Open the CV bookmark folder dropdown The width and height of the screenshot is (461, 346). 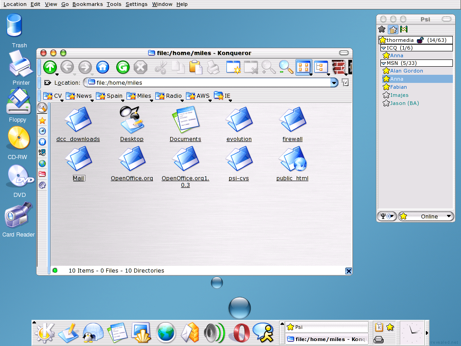pos(53,96)
